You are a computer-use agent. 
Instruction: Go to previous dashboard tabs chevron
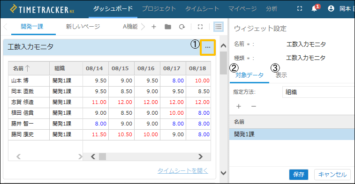(6, 27)
